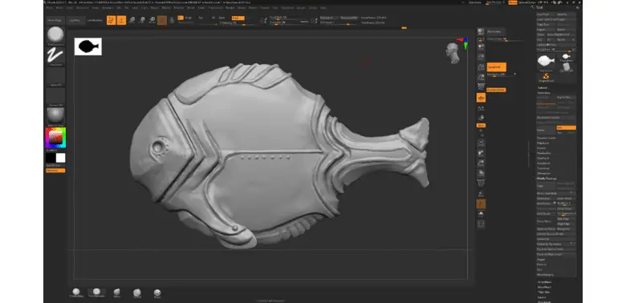Pick a hue in the color picker square
Viewport: 626px width, 303px height.
click(55, 138)
